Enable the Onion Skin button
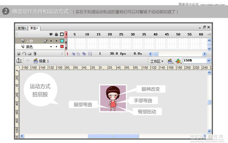The image size is (228, 143). point(74,54)
